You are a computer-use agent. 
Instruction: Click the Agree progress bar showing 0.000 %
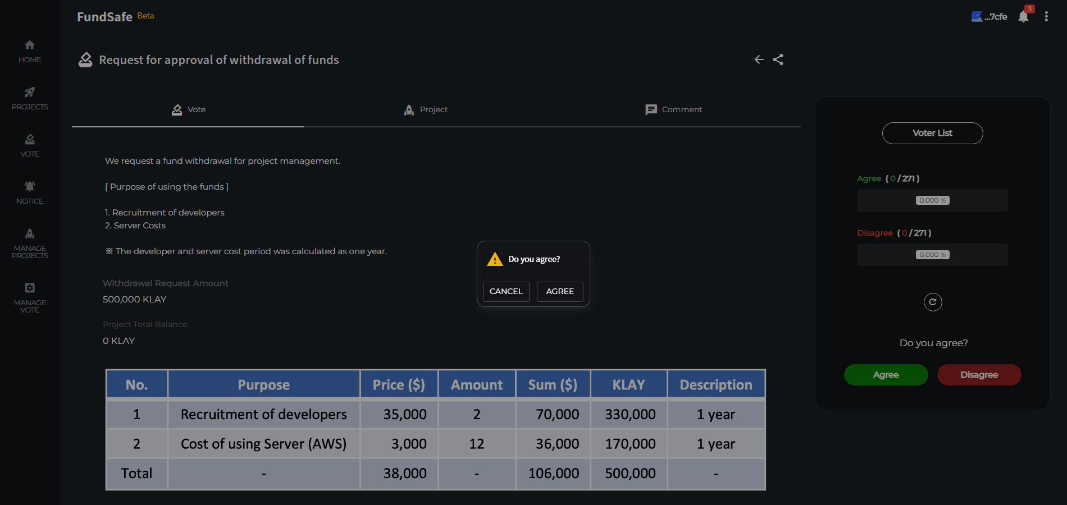[933, 200]
